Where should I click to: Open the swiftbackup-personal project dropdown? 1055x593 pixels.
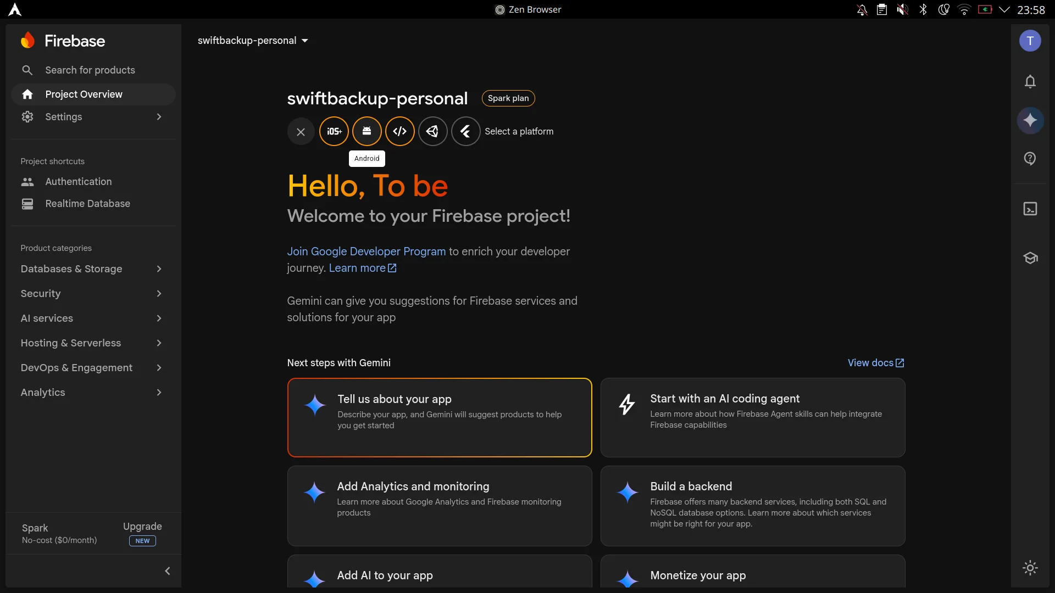[253, 41]
